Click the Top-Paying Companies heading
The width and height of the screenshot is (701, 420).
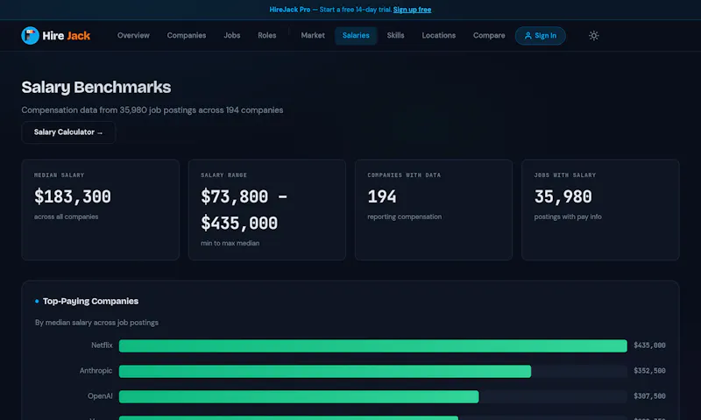point(90,302)
